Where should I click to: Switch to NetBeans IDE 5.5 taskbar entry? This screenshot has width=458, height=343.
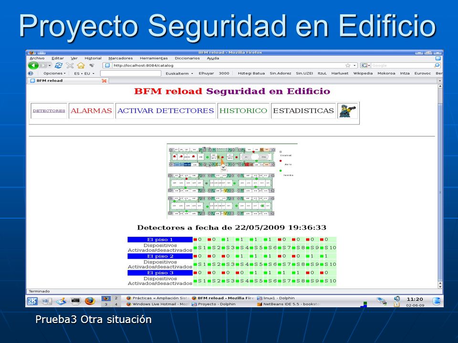289,304
